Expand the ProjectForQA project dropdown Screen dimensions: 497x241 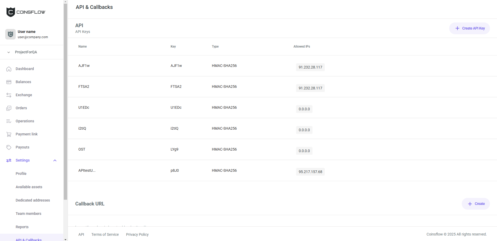coord(9,52)
